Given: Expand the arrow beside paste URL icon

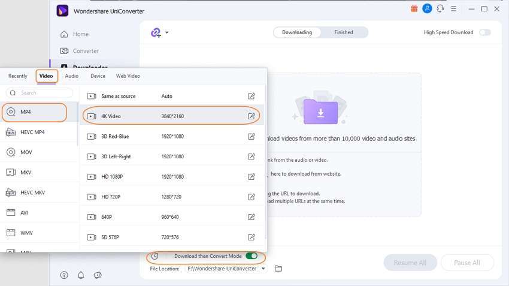Looking at the screenshot, I should coord(167,32).
